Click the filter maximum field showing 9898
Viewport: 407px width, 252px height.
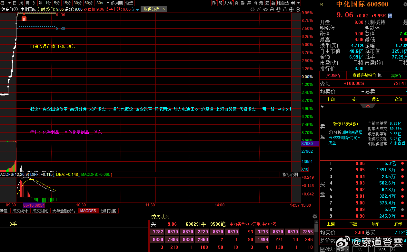click(382, 249)
